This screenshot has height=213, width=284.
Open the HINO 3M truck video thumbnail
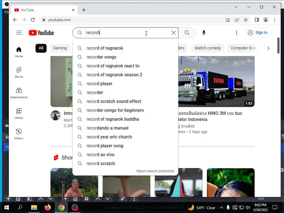click(x=216, y=82)
